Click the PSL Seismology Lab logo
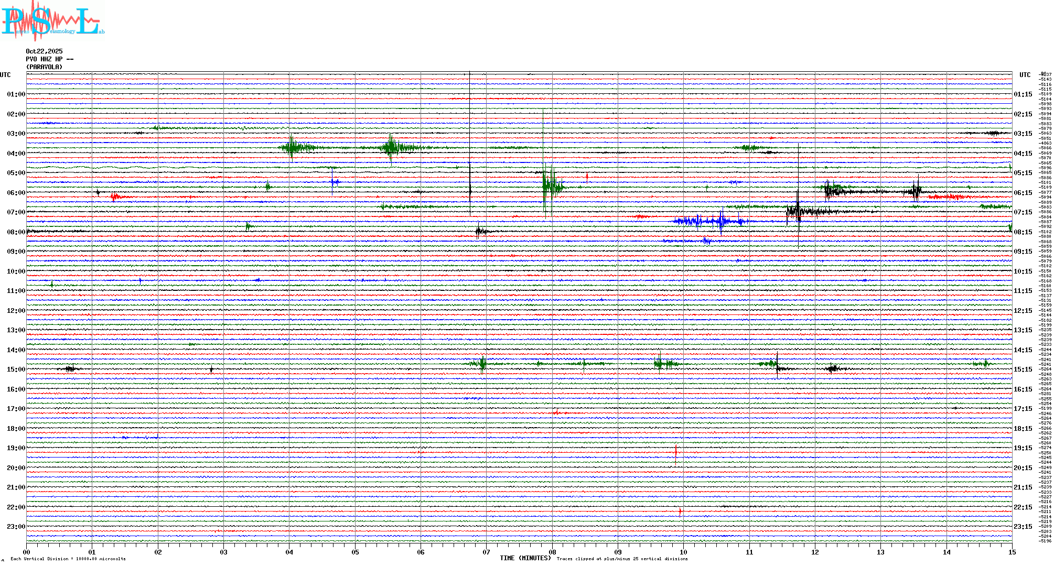Image resolution: width=1054 pixels, height=566 pixels. pos(52,21)
